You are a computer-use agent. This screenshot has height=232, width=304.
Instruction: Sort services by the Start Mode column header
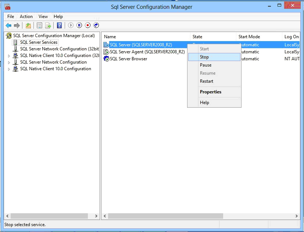coord(249,37)
